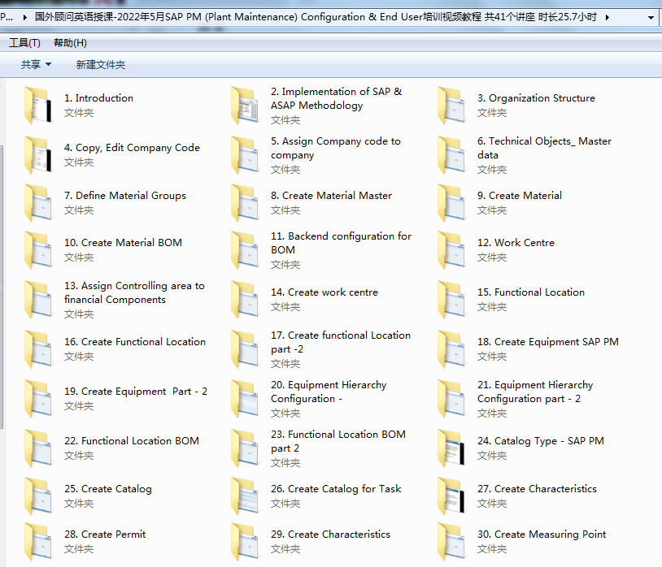
Task: Select folder icon for 6. Technical Objects_ Master data
Action: pyautogui.click(x=451, y=154)
